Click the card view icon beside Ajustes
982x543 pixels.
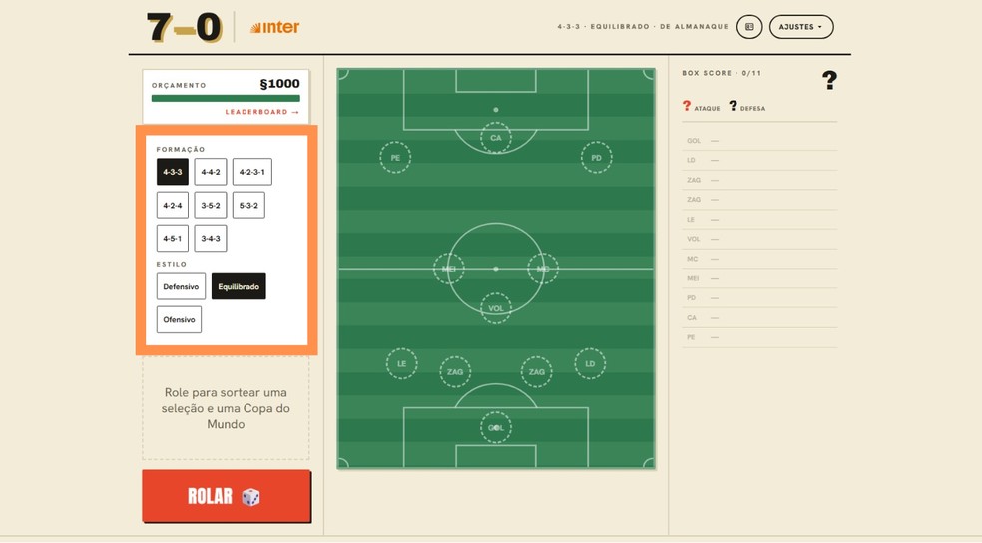click(x=749, y=27)
